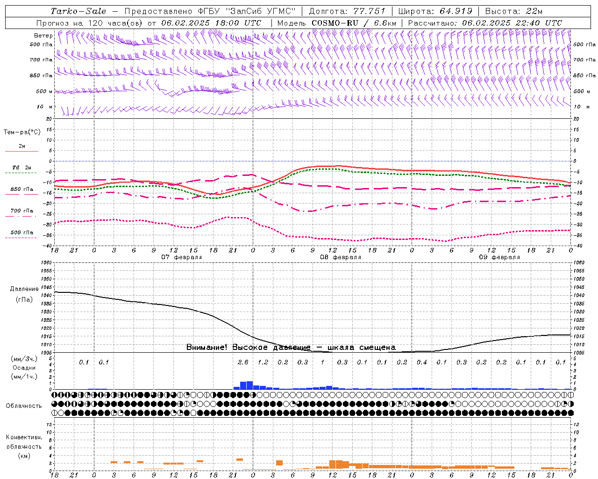
Task: Click the "07 февраля" date label
Action: coord(181,257)
